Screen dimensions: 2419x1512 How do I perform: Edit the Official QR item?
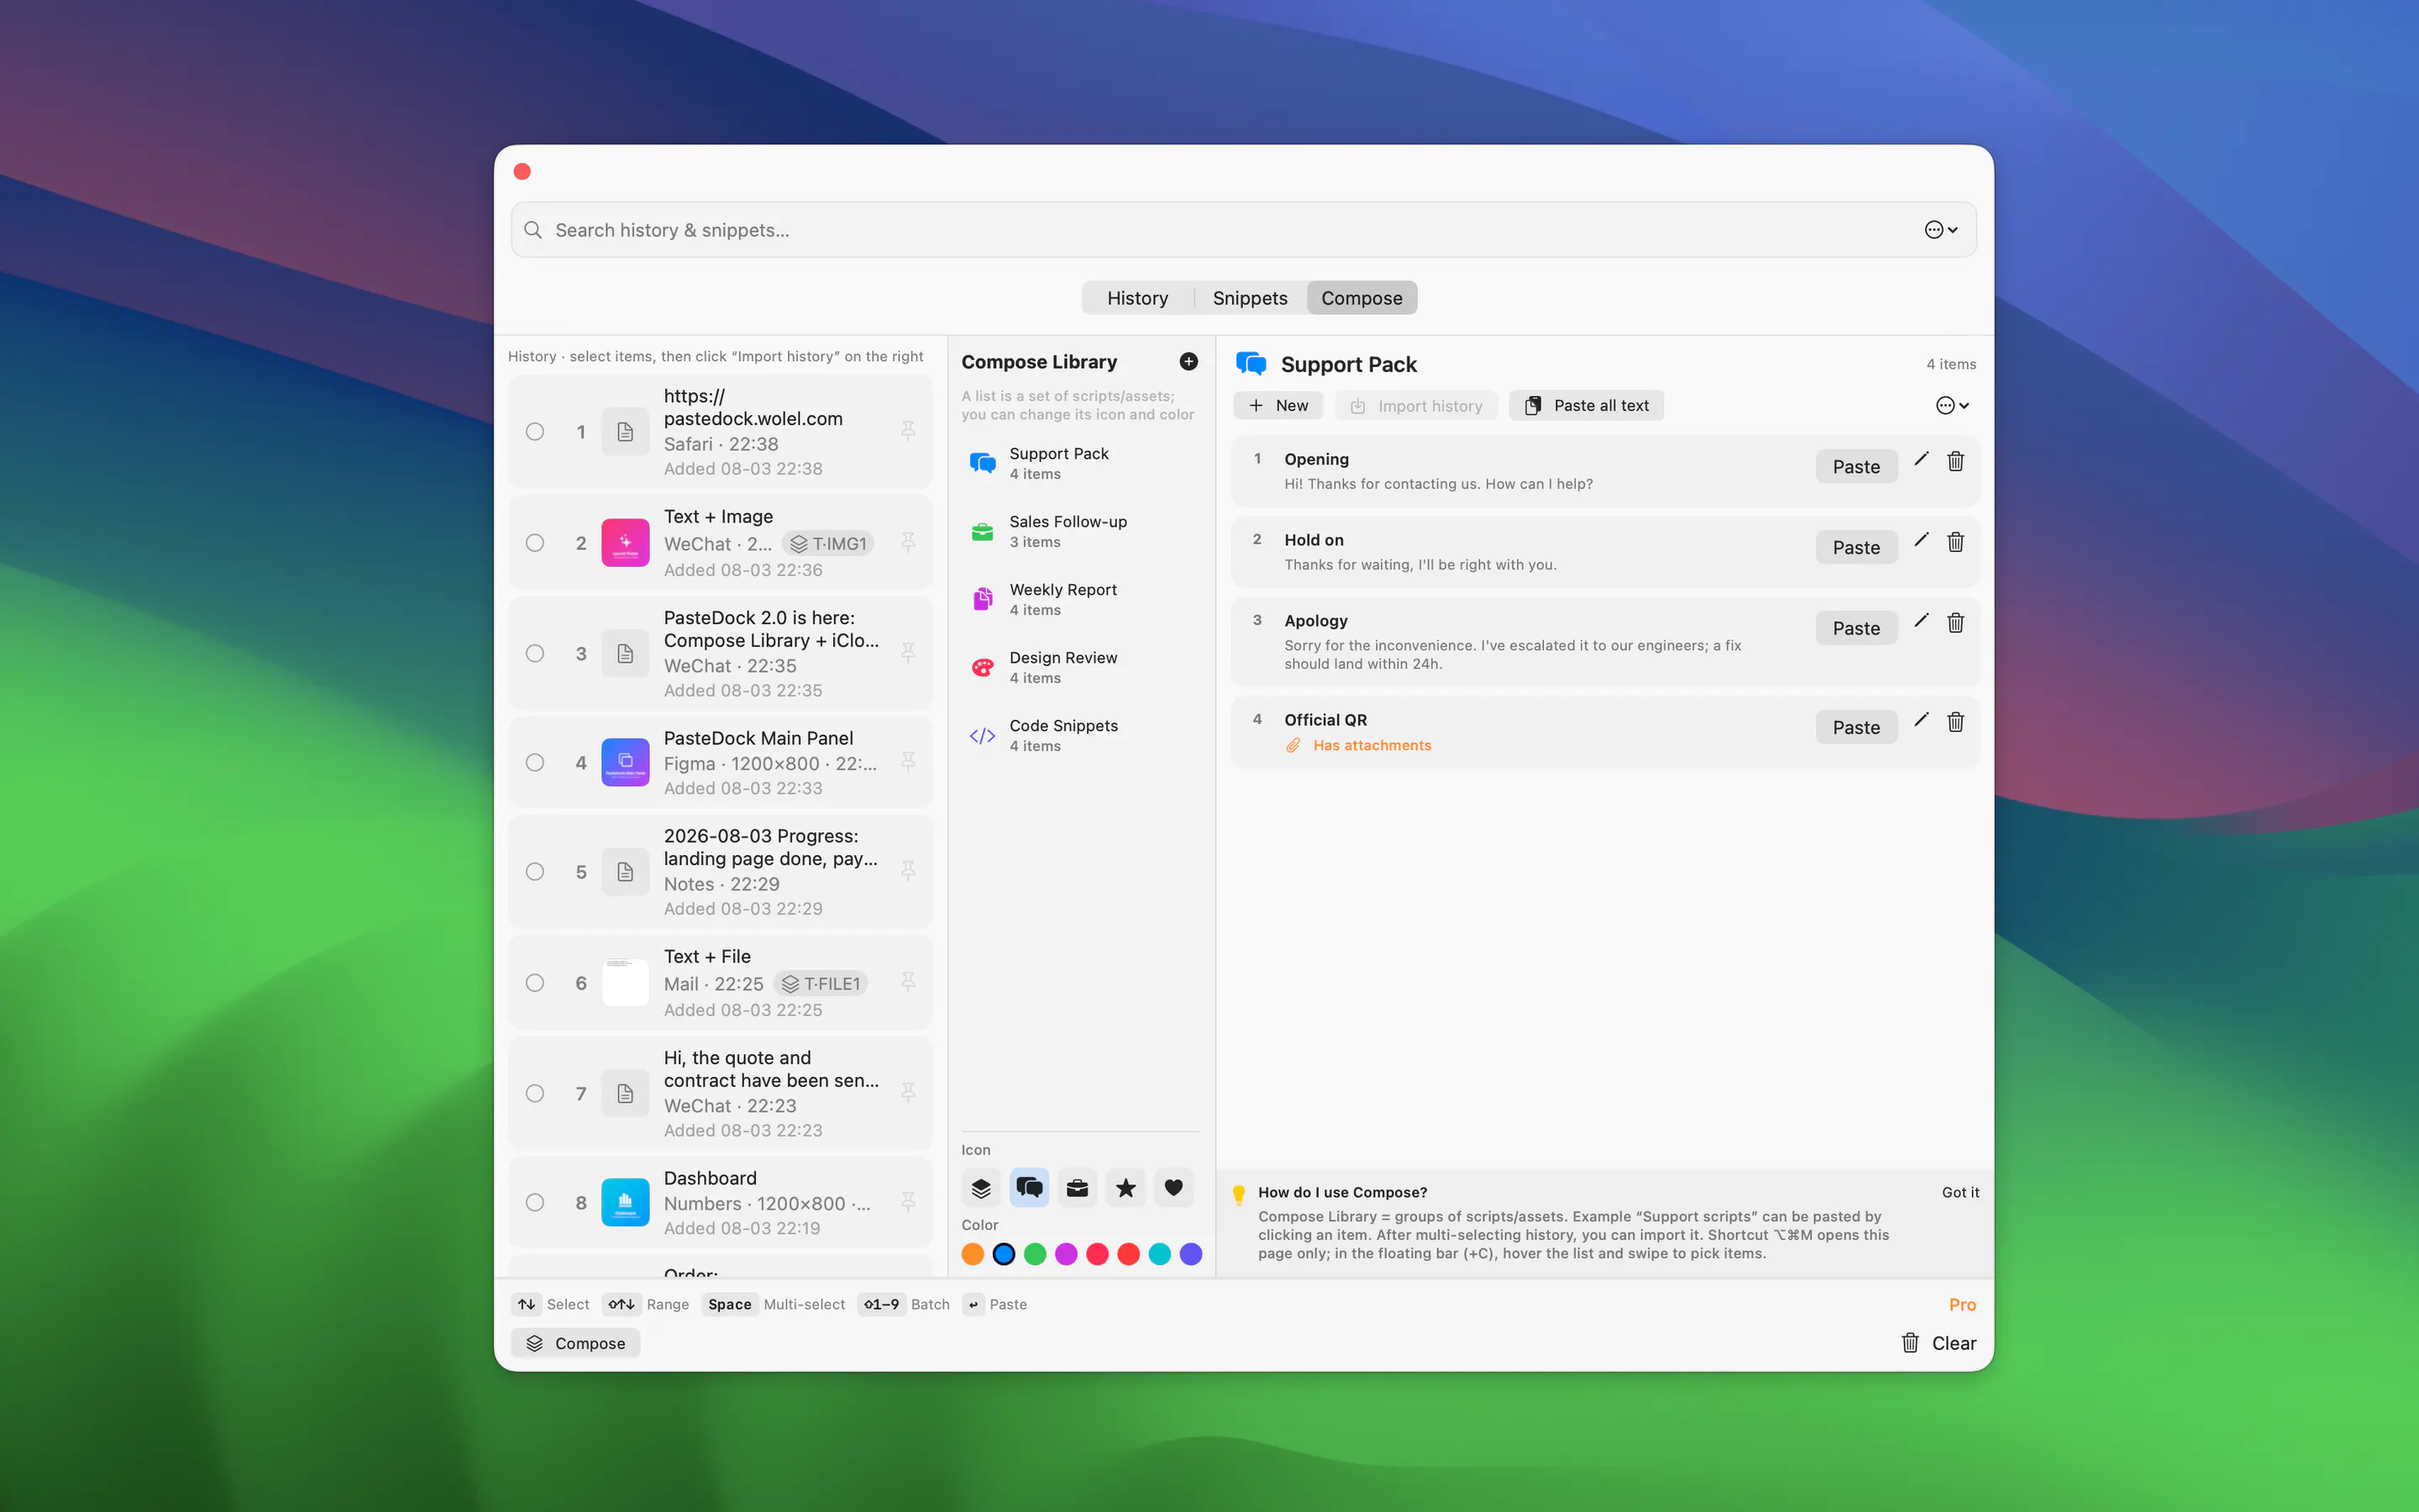1920,720
